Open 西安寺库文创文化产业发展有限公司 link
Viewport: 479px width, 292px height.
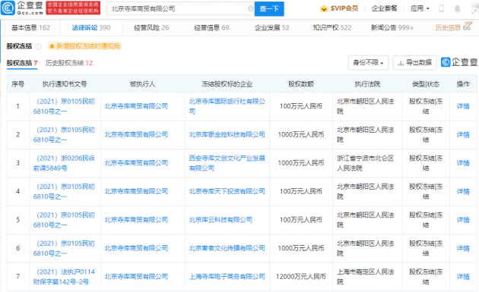[x=227, y=163]
